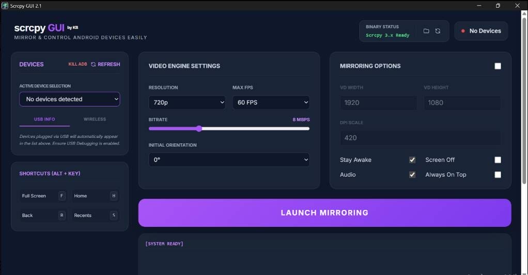The width and height of the screenshot is (528, 275).
Task: Click the binary status reload icon
Action: [438, 31]
